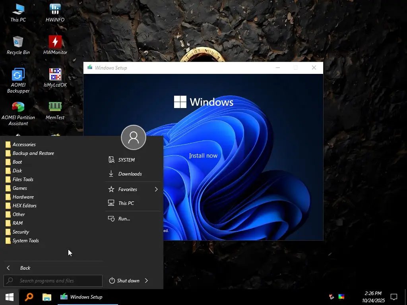Image resolution: width=407 pixels, height=305 pixels.
Task: Click Back at the bottom of Start menu
Action: pyautogui.click(x=25, y=268)
